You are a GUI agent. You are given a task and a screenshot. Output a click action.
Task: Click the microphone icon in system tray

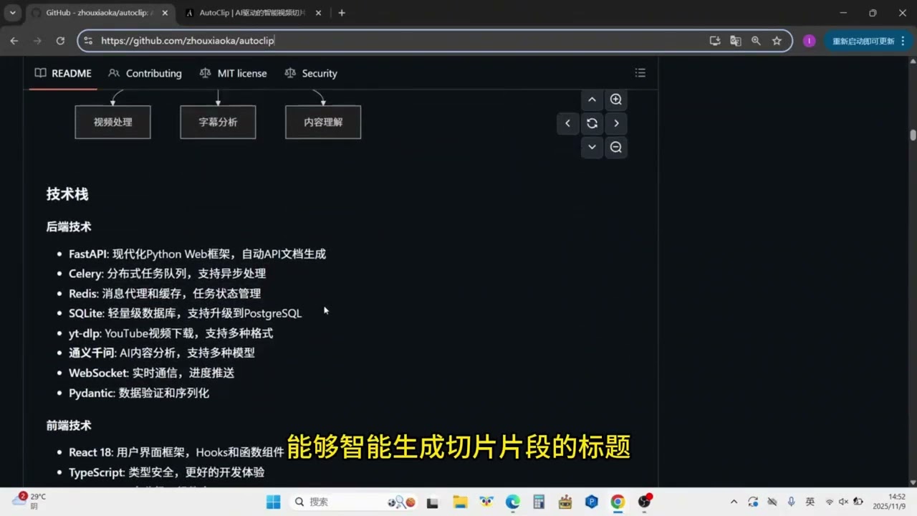point(792,502)
